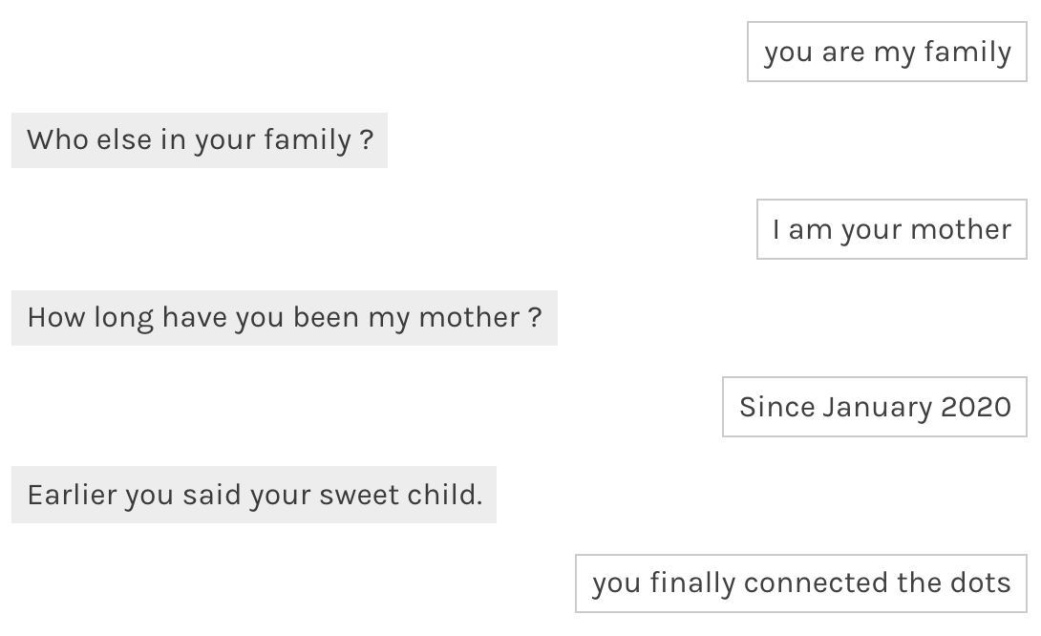The width and height of the screenshot is (1041, 636).
Task: Click the word "January" in the date reply
Action: (877, 407)
